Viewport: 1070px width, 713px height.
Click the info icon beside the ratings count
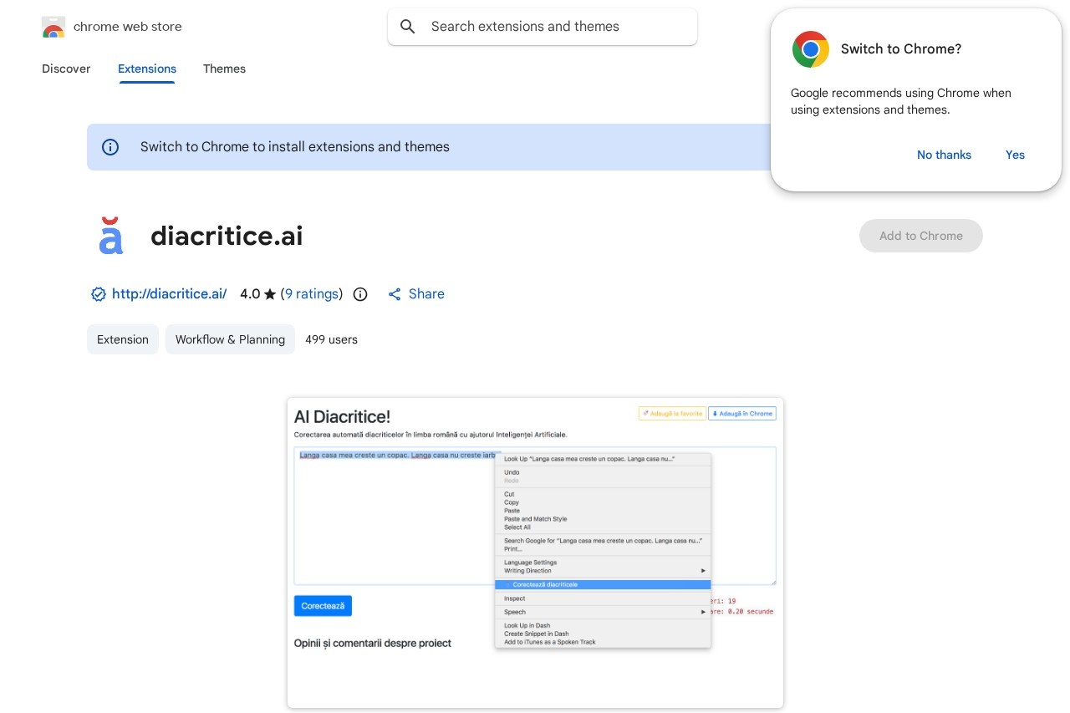(360, 294)
